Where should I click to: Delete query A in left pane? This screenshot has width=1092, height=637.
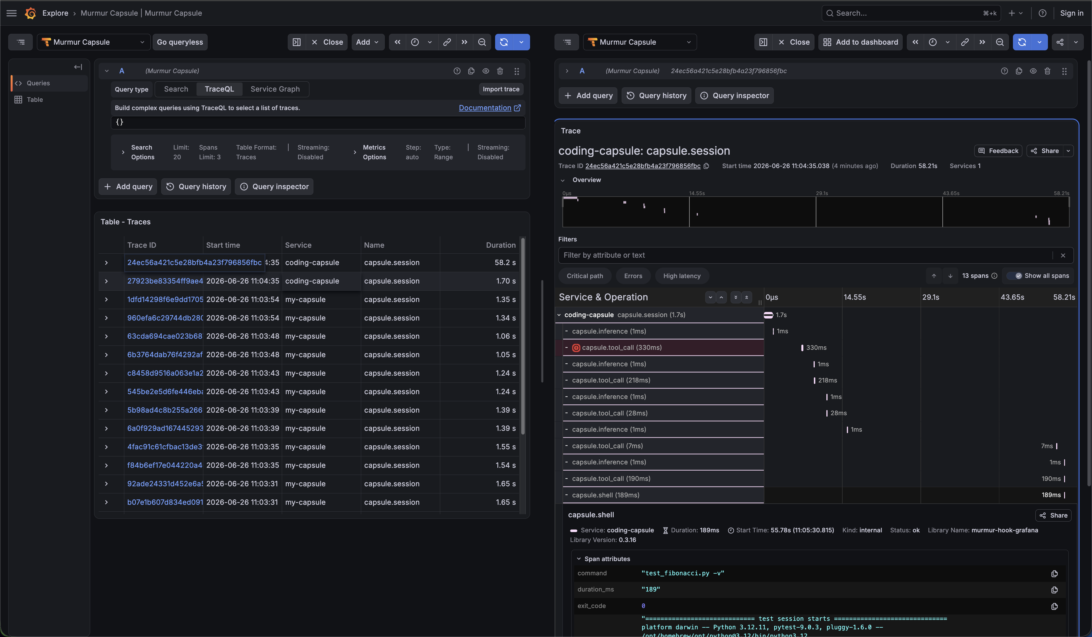coord(500,71)
